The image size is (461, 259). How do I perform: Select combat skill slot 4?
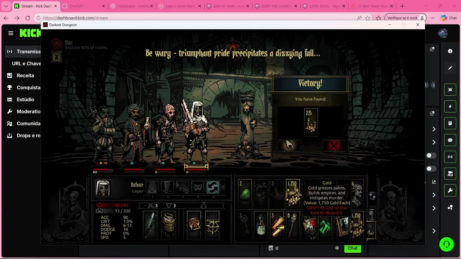point(198,187)
